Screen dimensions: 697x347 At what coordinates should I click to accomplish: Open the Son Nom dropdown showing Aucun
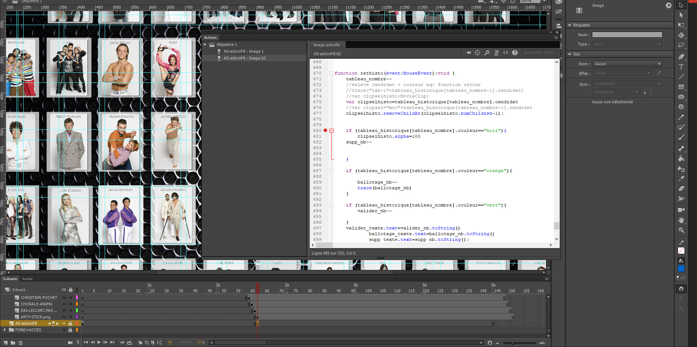[x=627, y=64]
